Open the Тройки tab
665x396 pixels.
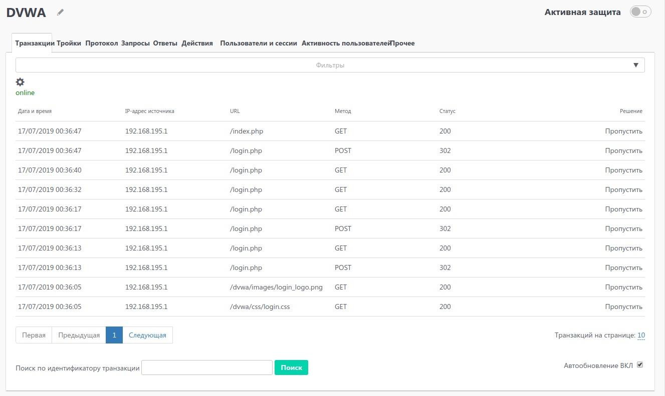tap(69, 43)
